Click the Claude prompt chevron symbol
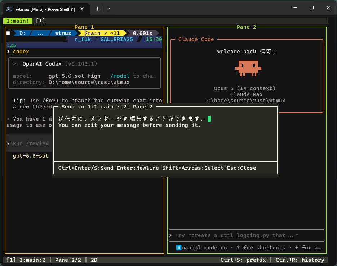 click(x=170, y=235)
